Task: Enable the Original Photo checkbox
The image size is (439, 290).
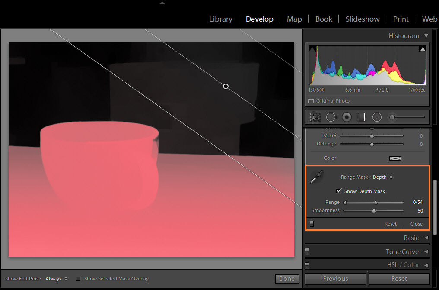Action: [x=311, y=101]
